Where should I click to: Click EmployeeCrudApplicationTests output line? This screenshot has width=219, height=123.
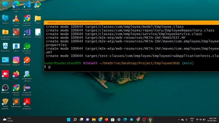(132, 56)
